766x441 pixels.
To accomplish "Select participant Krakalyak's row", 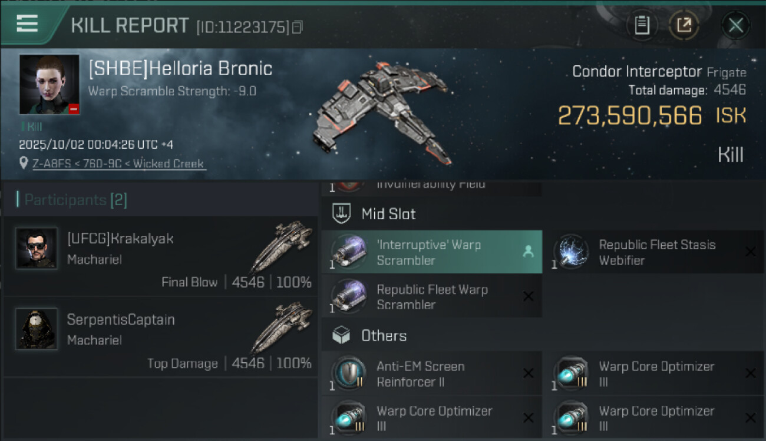I will 160,256.
